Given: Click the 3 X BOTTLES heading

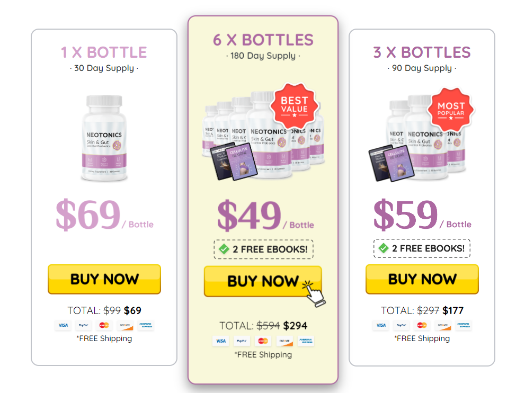Looking at the screenshot, I should point(422,52).
